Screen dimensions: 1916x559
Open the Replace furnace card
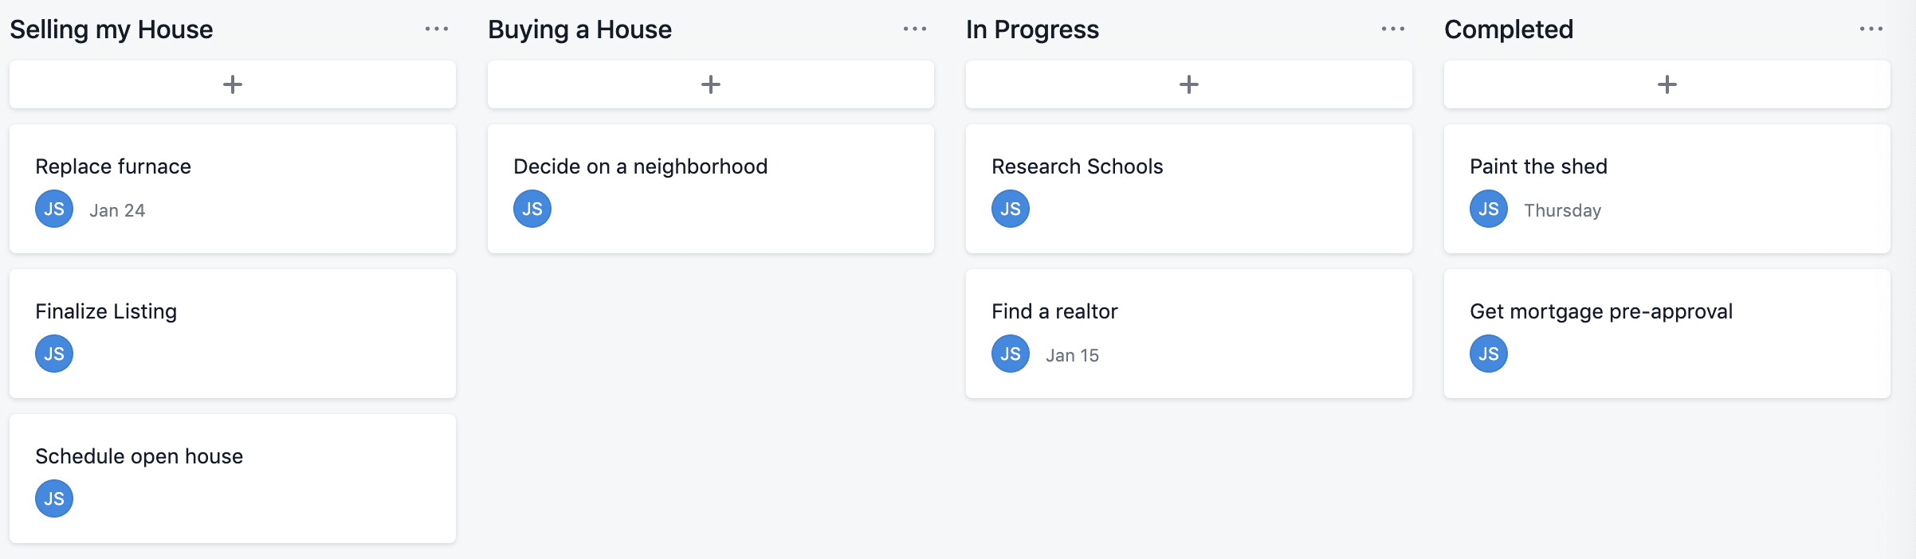(x=112, y=166)
